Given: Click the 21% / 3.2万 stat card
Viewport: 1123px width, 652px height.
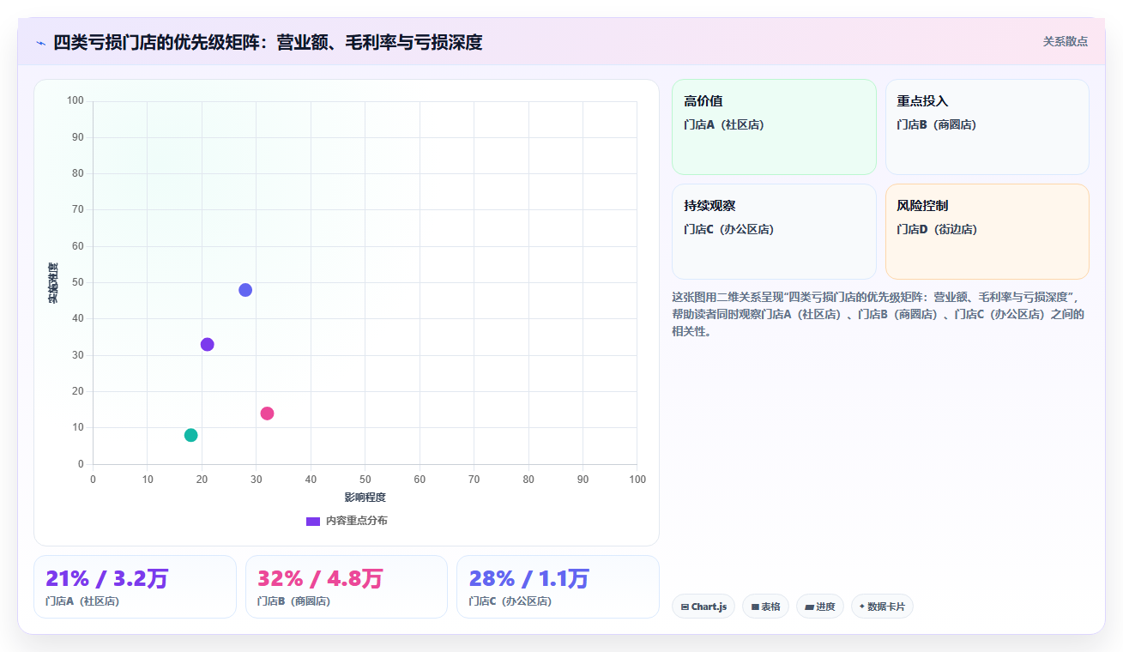Looking at the screenshot, I should point(135,587).
